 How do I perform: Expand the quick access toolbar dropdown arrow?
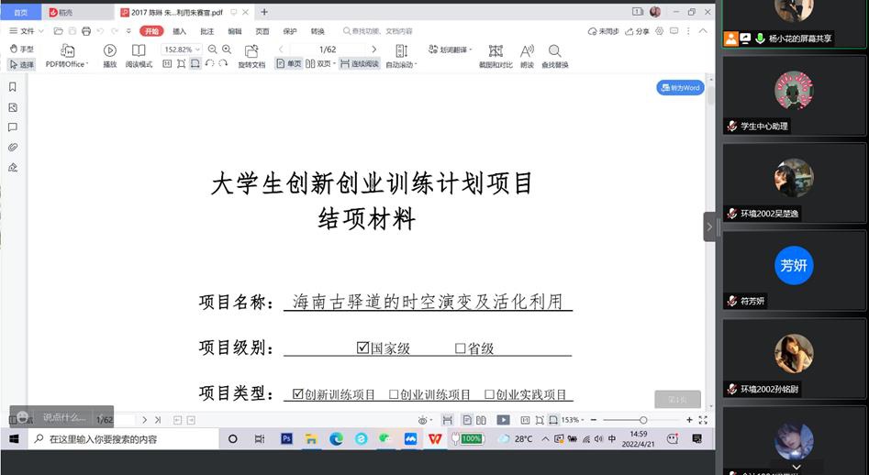pyautogui.click(x=128, y=31)
